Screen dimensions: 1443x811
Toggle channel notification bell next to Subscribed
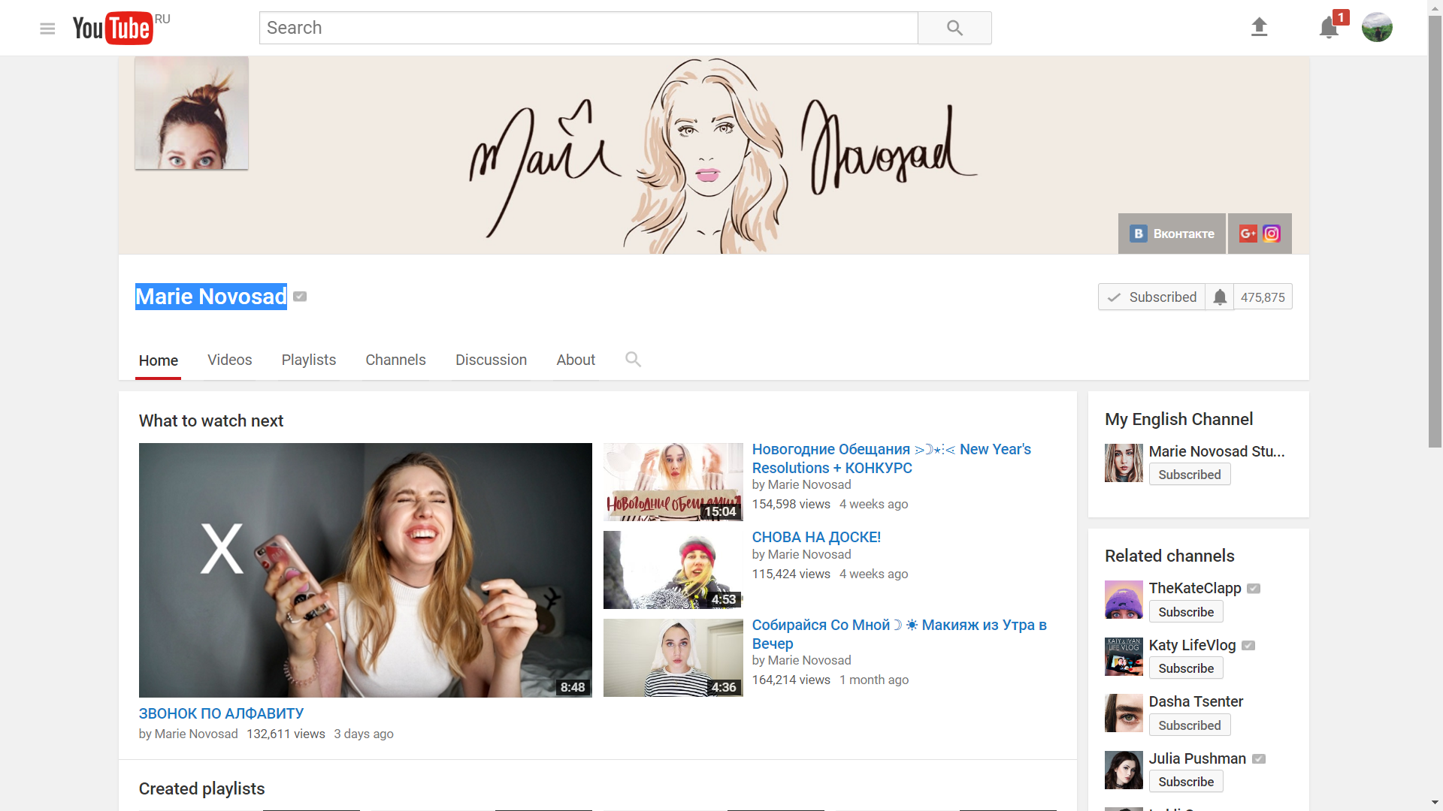[1220, 297]
